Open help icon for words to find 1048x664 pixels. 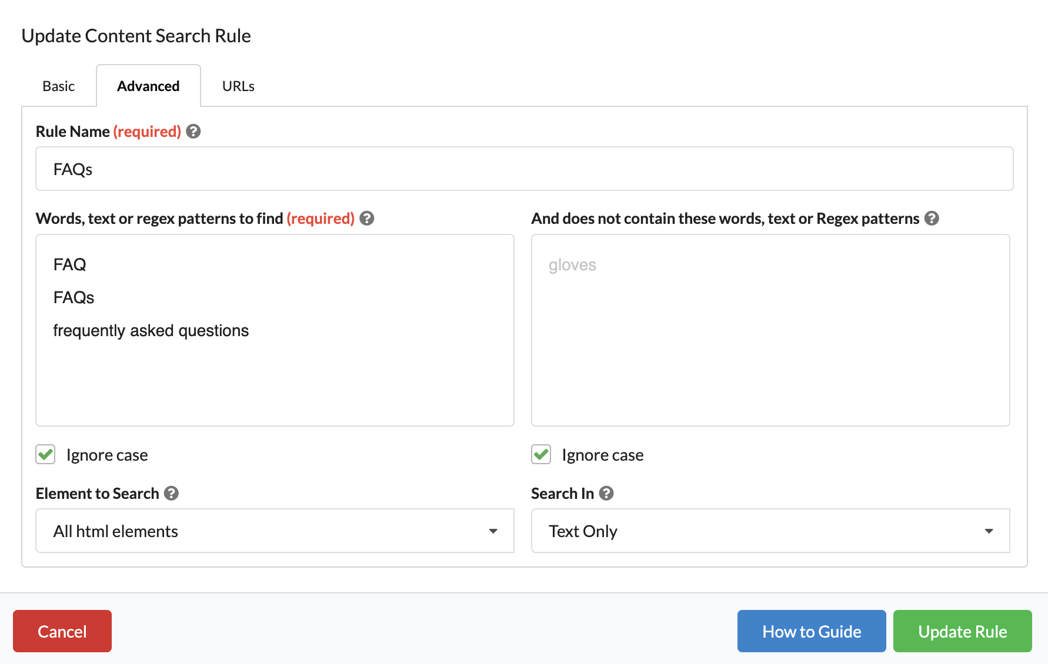367,219
